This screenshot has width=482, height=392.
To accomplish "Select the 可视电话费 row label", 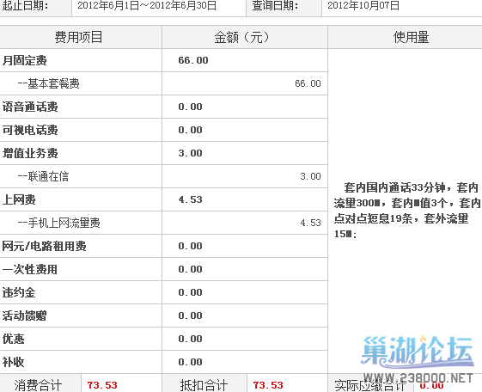I will tap(30, 130).
